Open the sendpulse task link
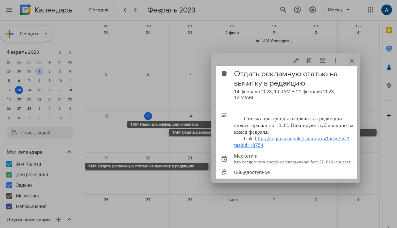This screenshot has width=397, height=228. pyautogui.click(x=302, y=139)
